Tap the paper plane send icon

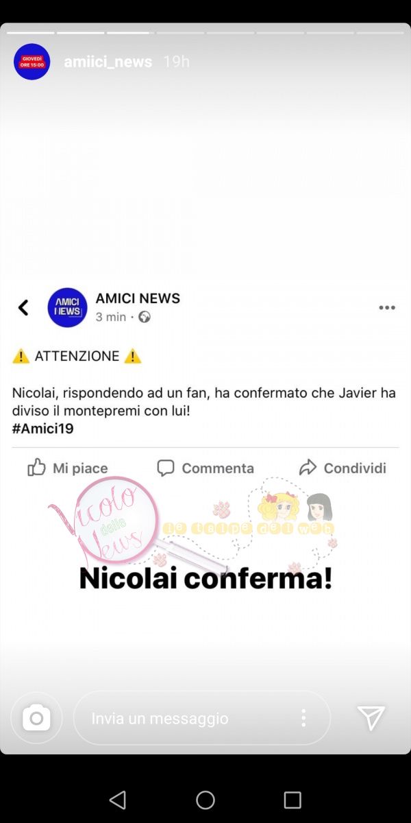pos(371,718)
